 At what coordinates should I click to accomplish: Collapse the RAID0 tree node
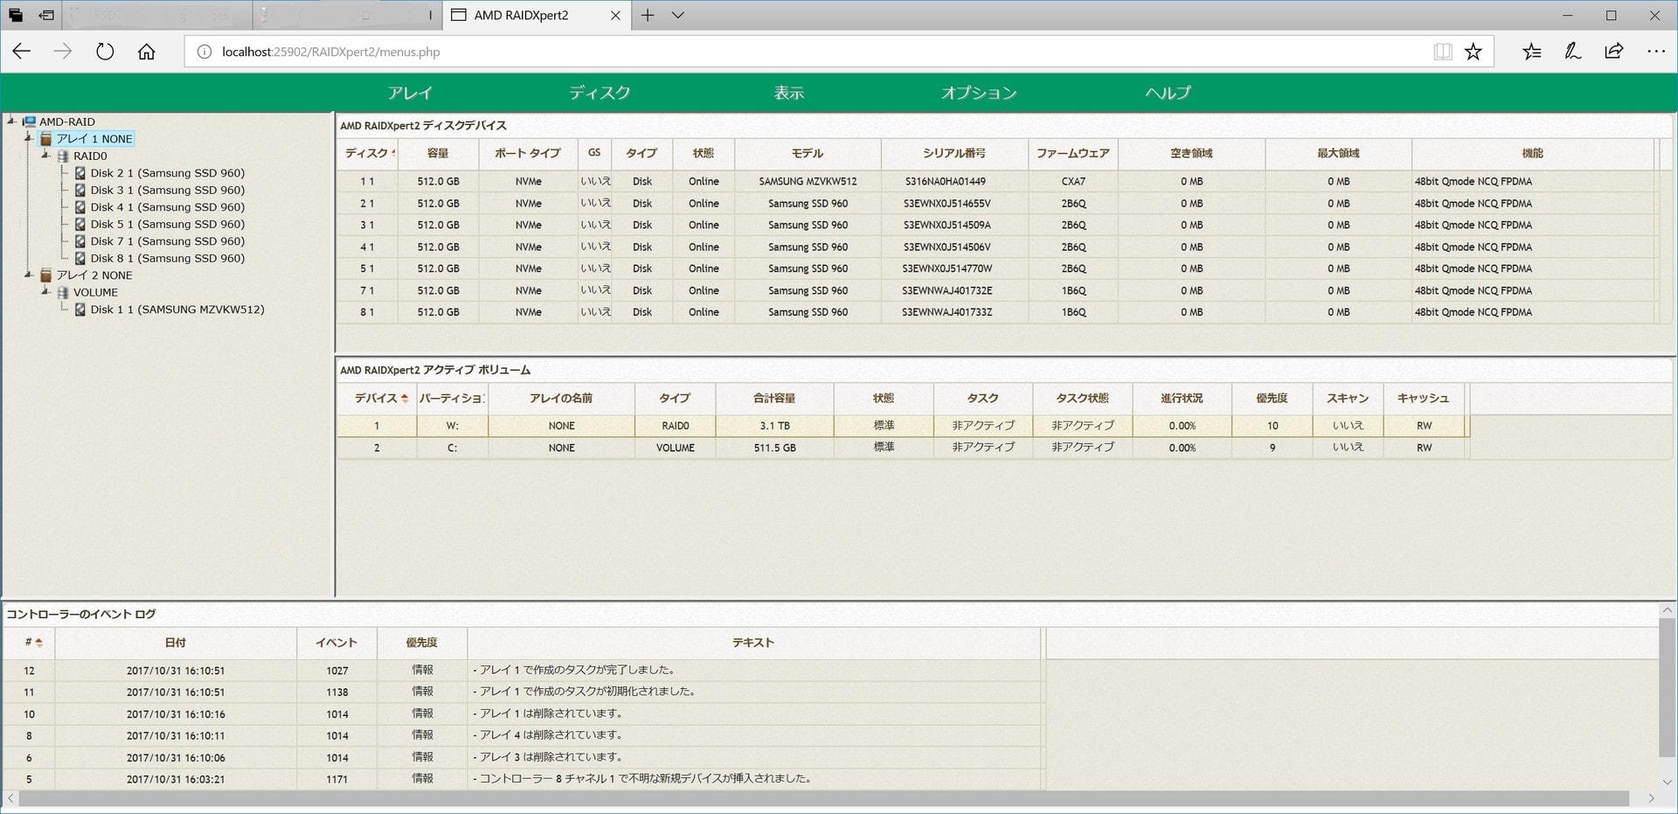coord(45,155)
